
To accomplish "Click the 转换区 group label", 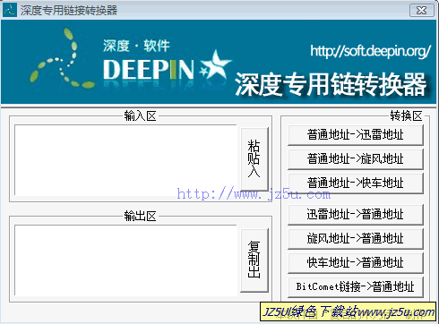I will [x=406, y=115].
